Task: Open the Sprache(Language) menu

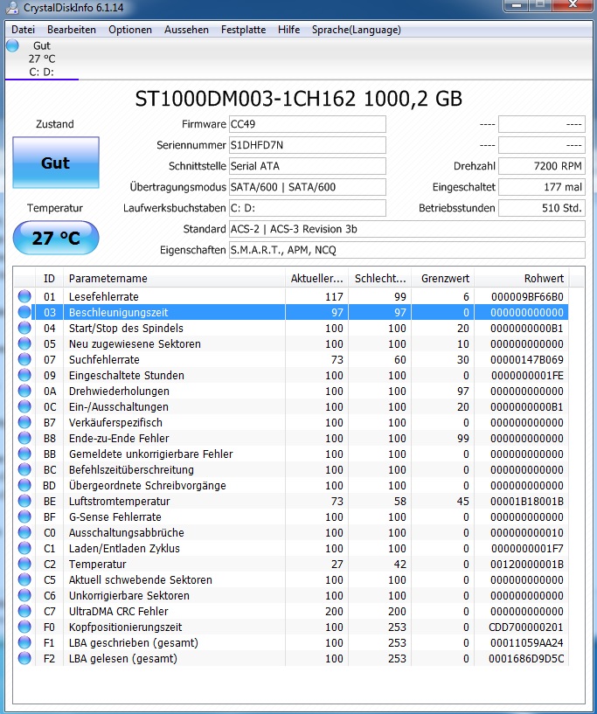Action: pyautogui.click(x=356, y=30)
